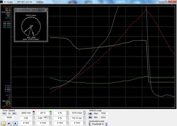Toggle the 4880 /min RPM trace checkbox
The width and height of the screenshot is (177, 126).
(x=34, y=114)
